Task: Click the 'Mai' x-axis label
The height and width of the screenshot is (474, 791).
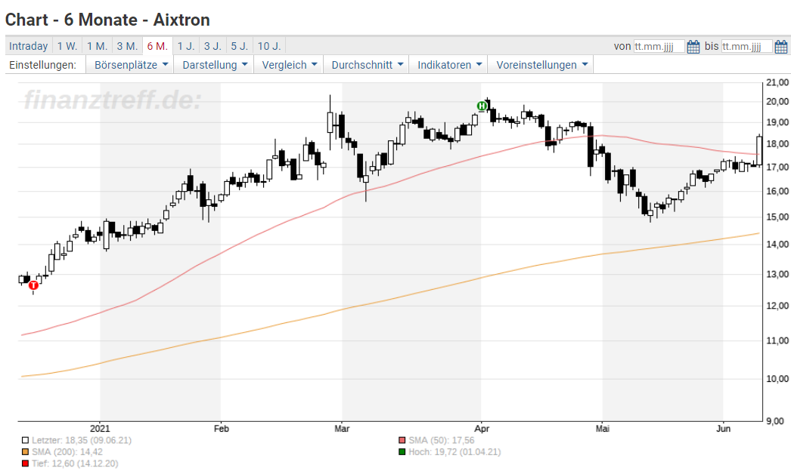Action: click(603, 429)
